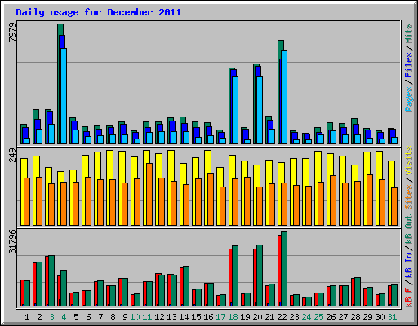The width and height of the screenshot is (418, 326).
Task: Click the '7979' hits axis value
Action: point(12,33)
